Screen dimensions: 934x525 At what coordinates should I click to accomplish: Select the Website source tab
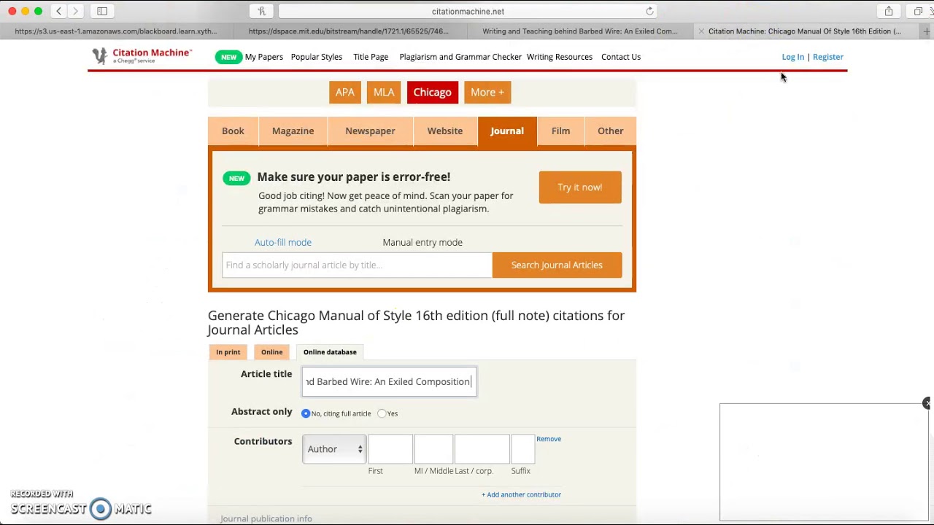[445, 131]
